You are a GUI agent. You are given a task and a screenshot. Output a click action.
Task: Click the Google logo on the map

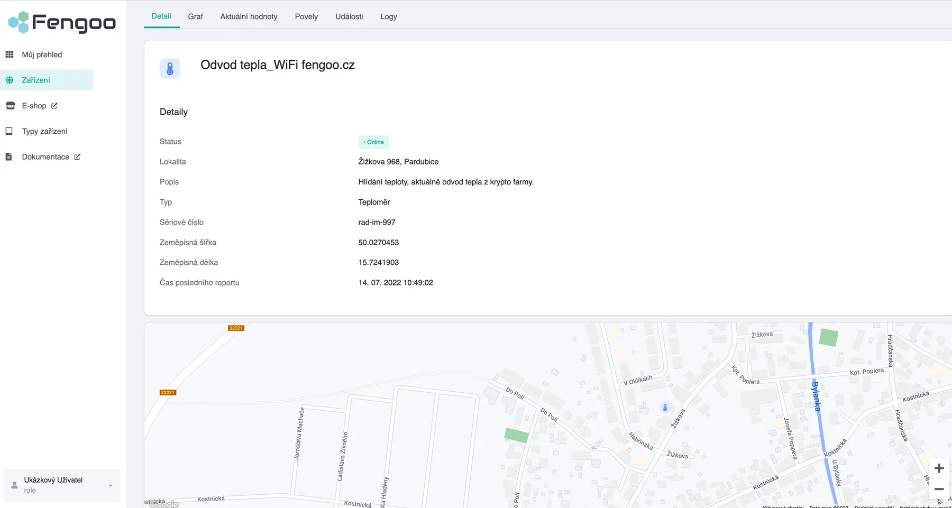tap(164, 504)
